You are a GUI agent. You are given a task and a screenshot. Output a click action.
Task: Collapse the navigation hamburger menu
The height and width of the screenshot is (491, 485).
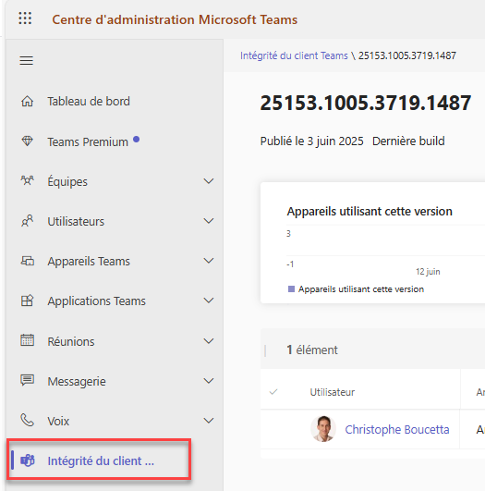tap(26, 60)
